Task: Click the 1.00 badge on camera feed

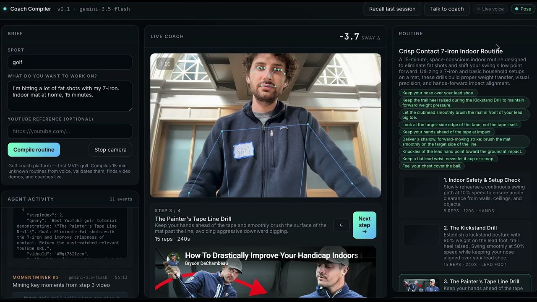Action: 165,64
